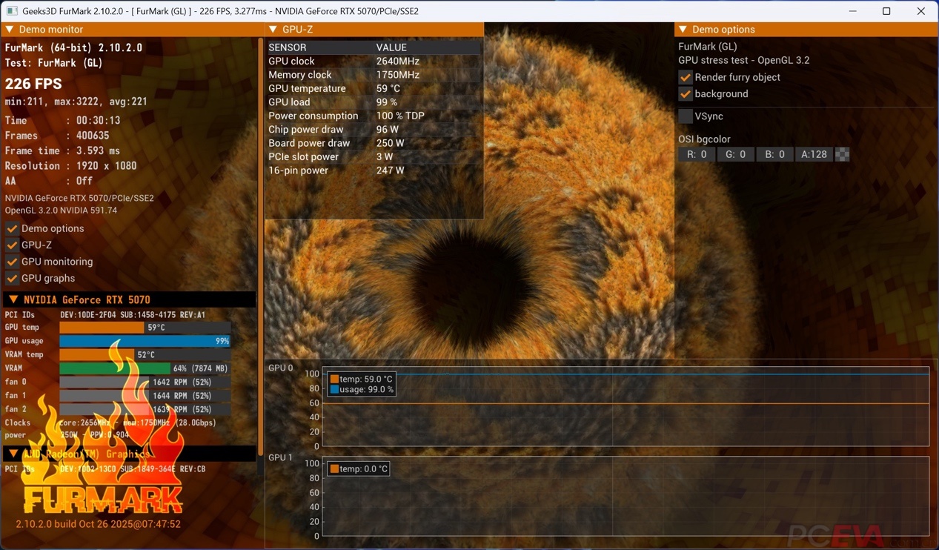
Task: Collapse the NVIDIA GeForce RTX 5070 section
Action: coord(13,299)
